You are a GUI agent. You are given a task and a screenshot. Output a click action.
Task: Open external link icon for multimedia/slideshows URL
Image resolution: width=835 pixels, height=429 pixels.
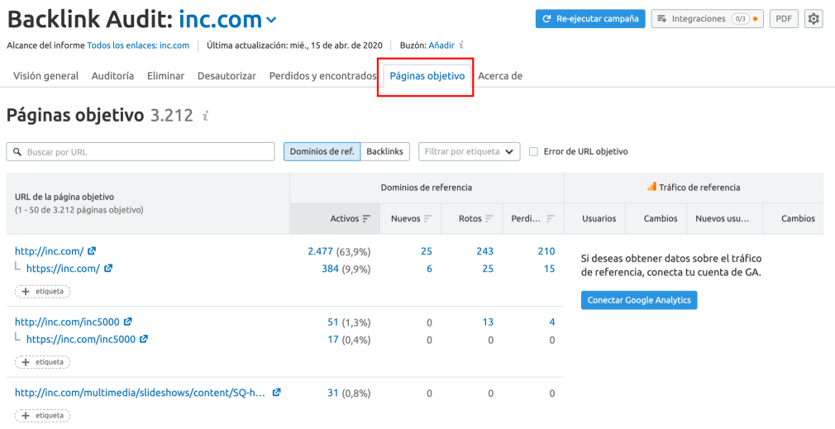tap(276, 393)
